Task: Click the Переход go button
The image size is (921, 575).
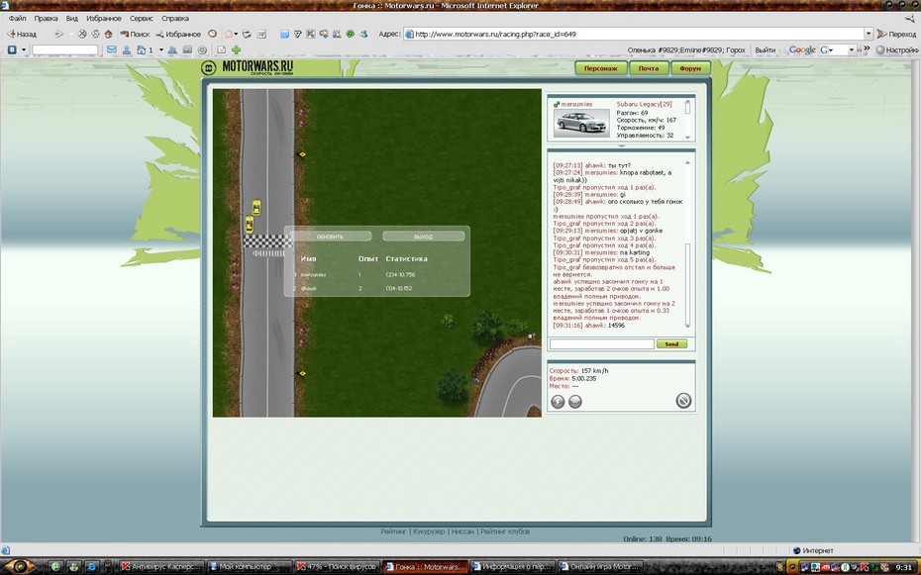Action: [896, 34]
